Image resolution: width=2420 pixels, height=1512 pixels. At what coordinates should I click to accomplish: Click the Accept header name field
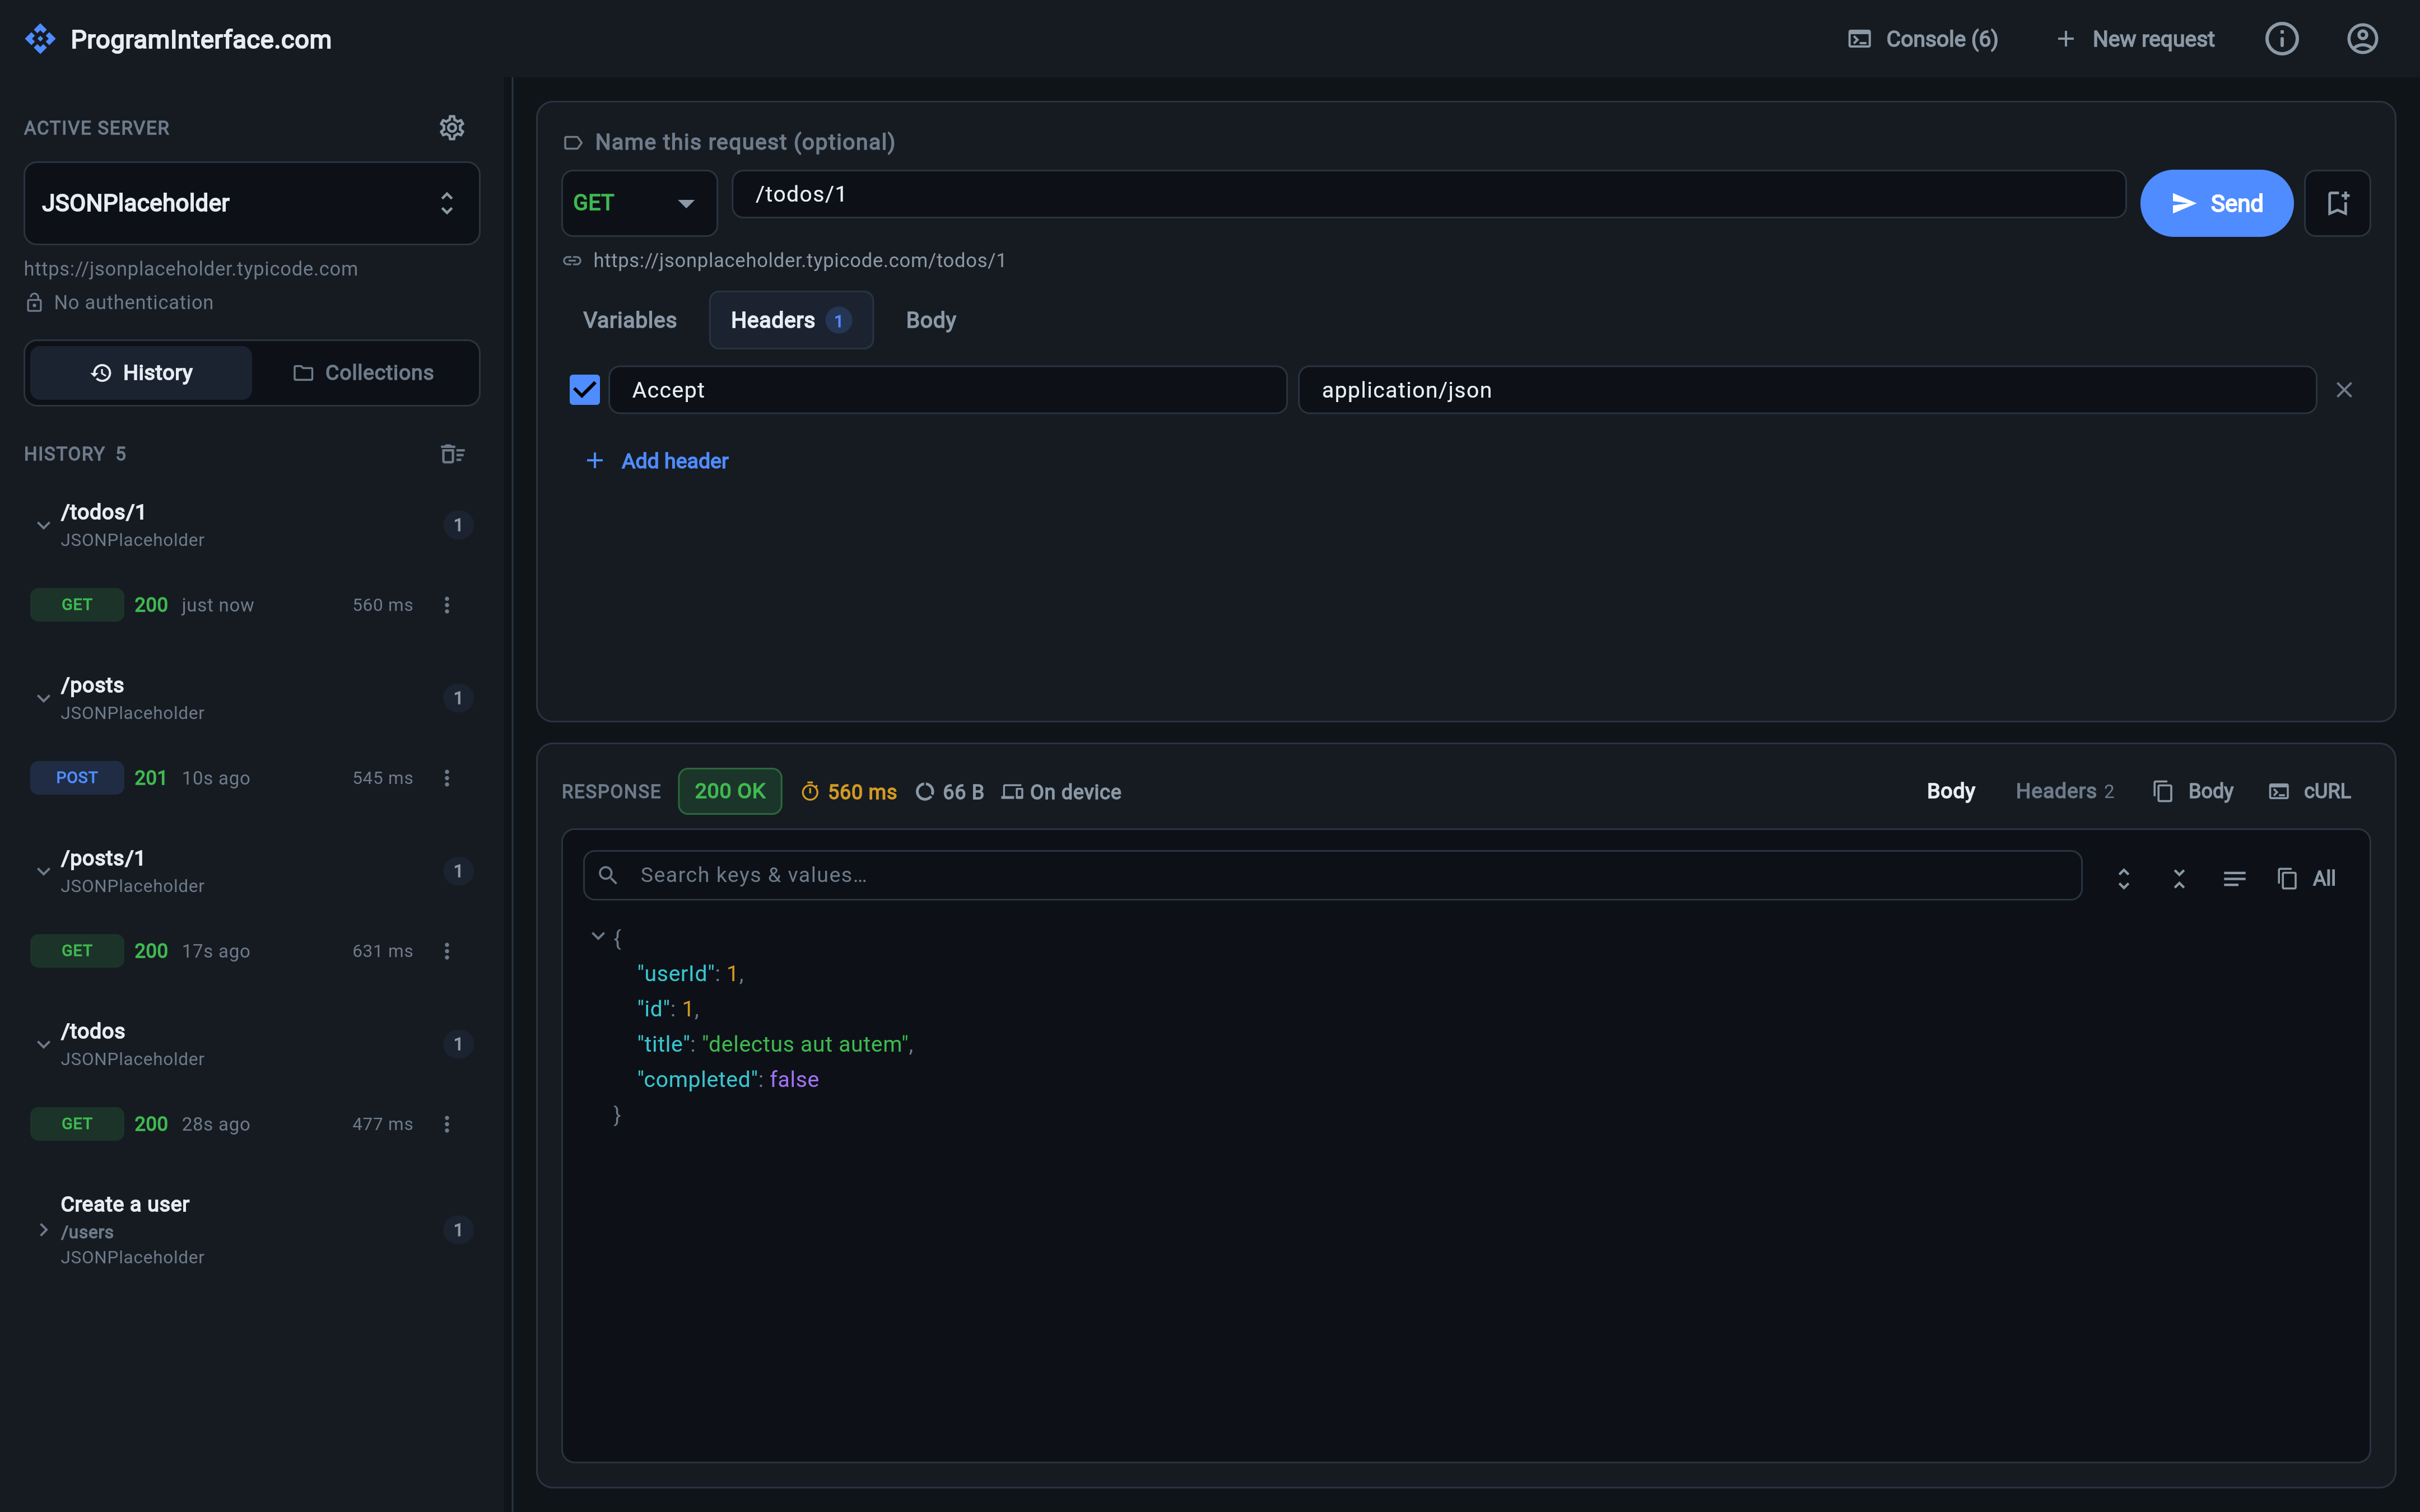tap(947, 390)
